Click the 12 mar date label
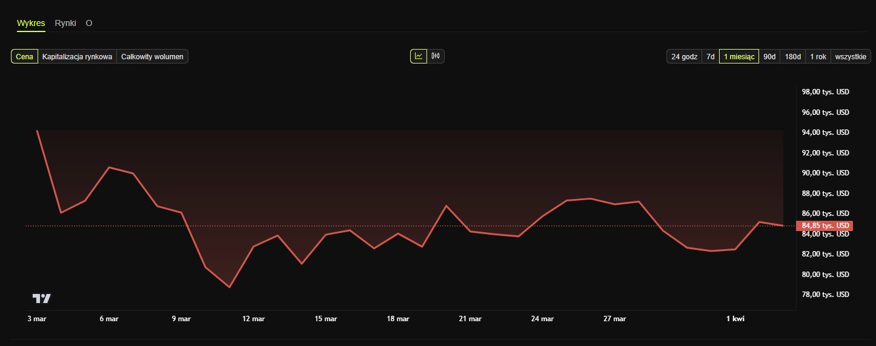This screenshot has width=876, height=346. [253, 319]
